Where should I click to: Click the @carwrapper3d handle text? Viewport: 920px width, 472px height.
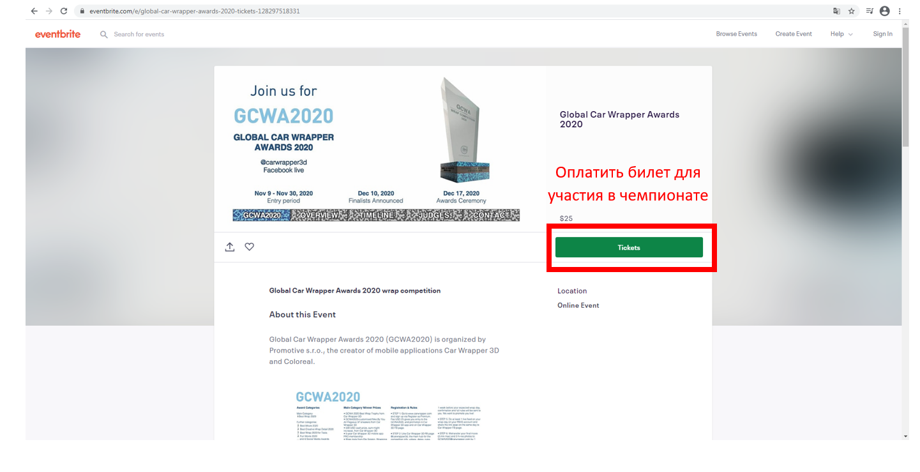[x=283, y=162]
